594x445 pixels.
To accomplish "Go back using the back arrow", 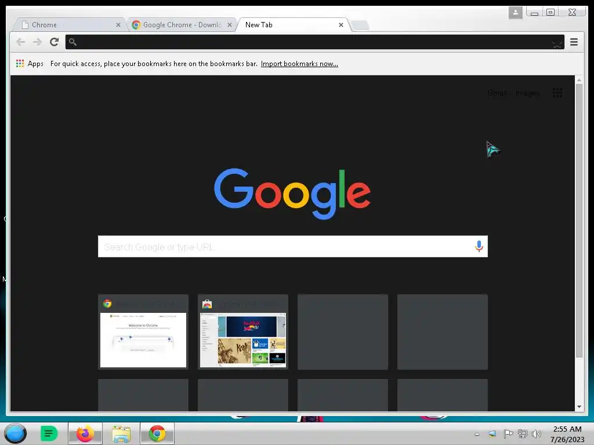I will pyautogui.click(x=20, y=42).
